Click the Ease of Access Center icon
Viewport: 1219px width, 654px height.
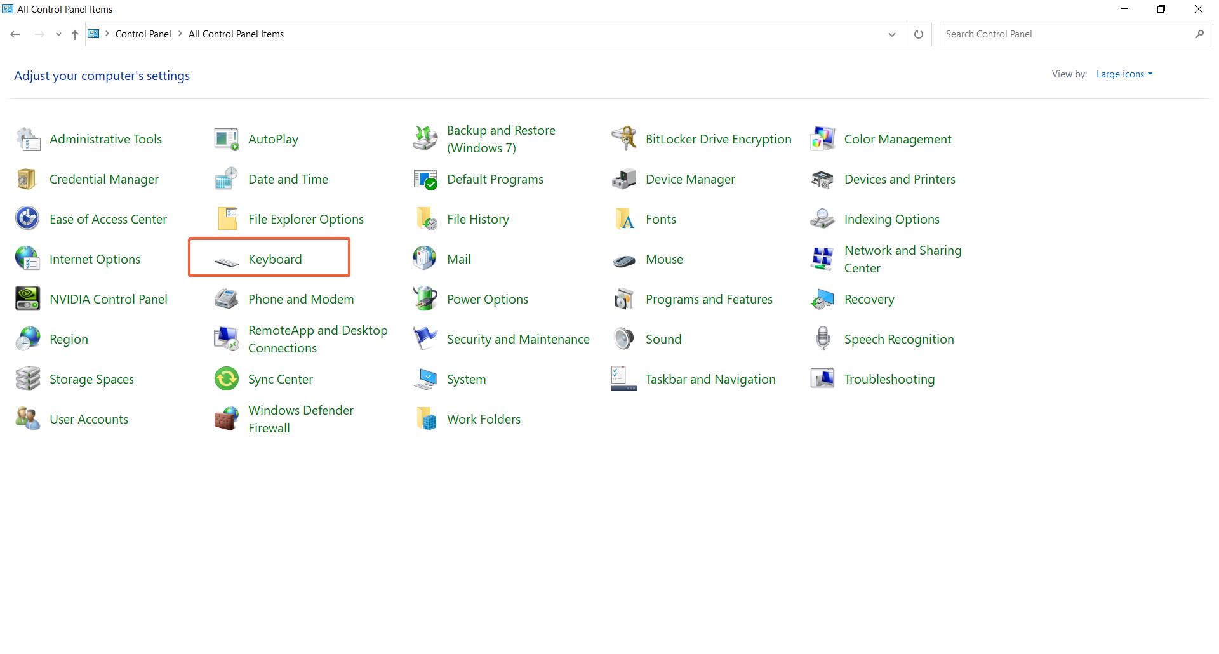(27, 219)
